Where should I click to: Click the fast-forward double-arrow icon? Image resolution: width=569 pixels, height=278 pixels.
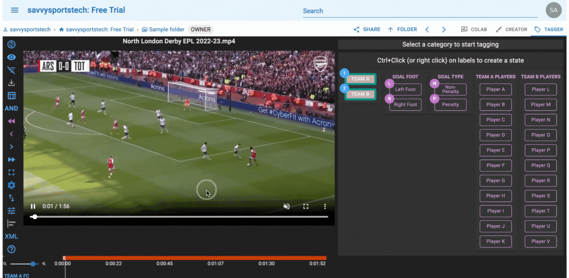click(11, 160)
